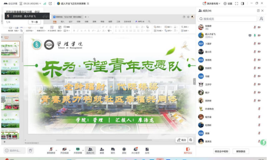Click the screen share icon on 超人不会飞's row
The height and width of the screenshot is (160, 267).
(250, 35)
